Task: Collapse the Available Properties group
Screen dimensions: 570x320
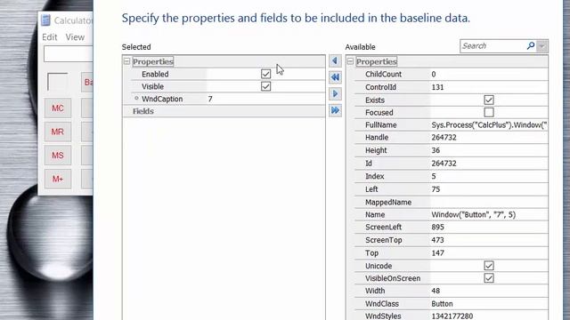Action: [350, 61]
